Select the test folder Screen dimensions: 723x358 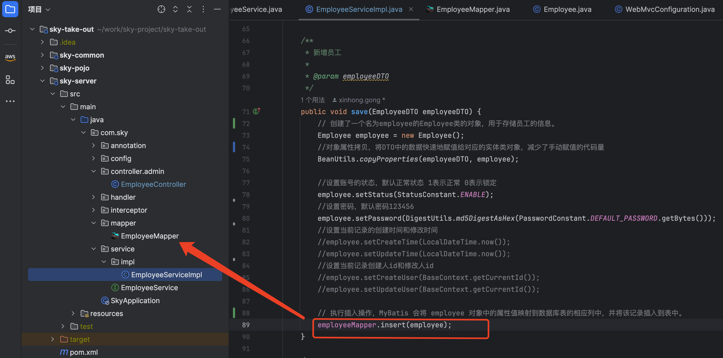click(x=86, y=326)
